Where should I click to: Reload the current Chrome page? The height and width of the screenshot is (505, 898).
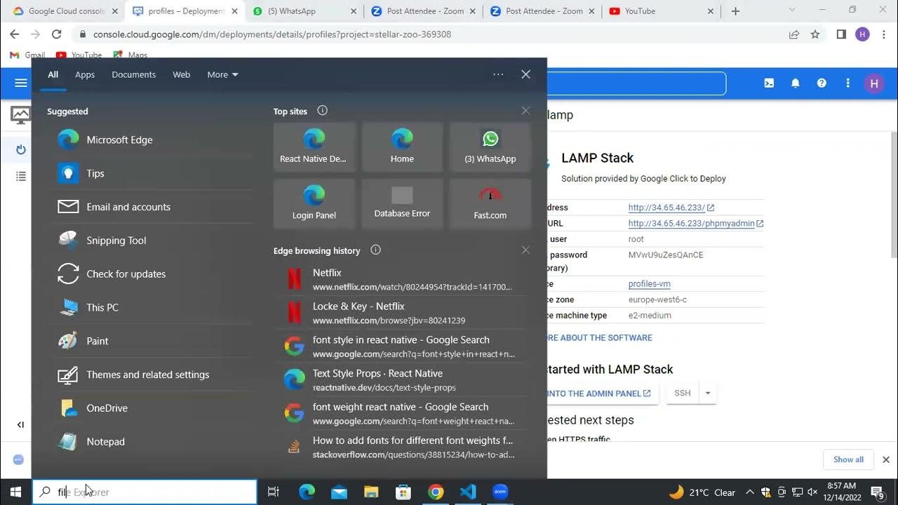(57, 34)
